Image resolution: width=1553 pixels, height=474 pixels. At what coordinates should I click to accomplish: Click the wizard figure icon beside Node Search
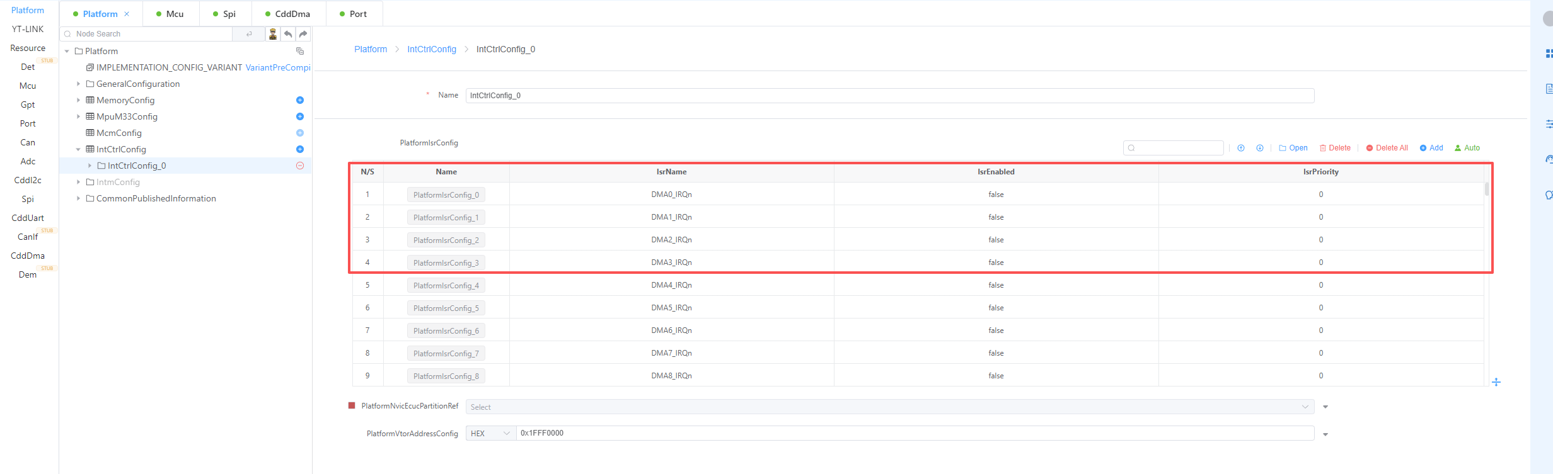click(273, 34)
